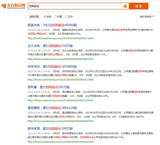The height and width of the screenshot is (145, 160).
Task: Open the 按时间排序 sort dropdown
Action: point(147,17)
